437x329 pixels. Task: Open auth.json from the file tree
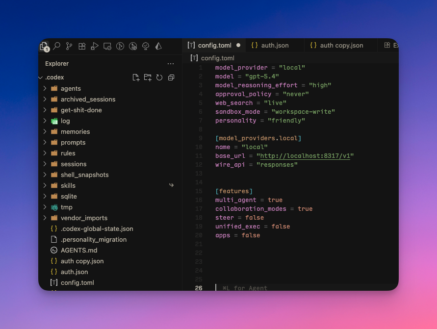point(74,272)
